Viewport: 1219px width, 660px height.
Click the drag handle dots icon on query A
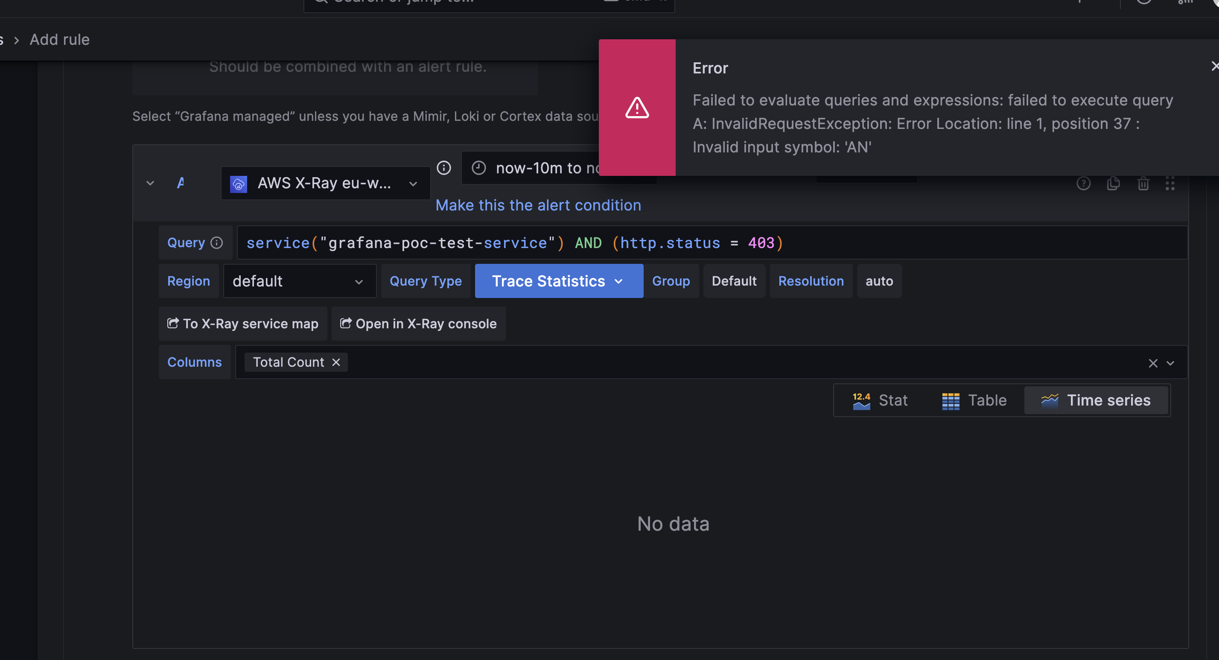[1170, 184]
